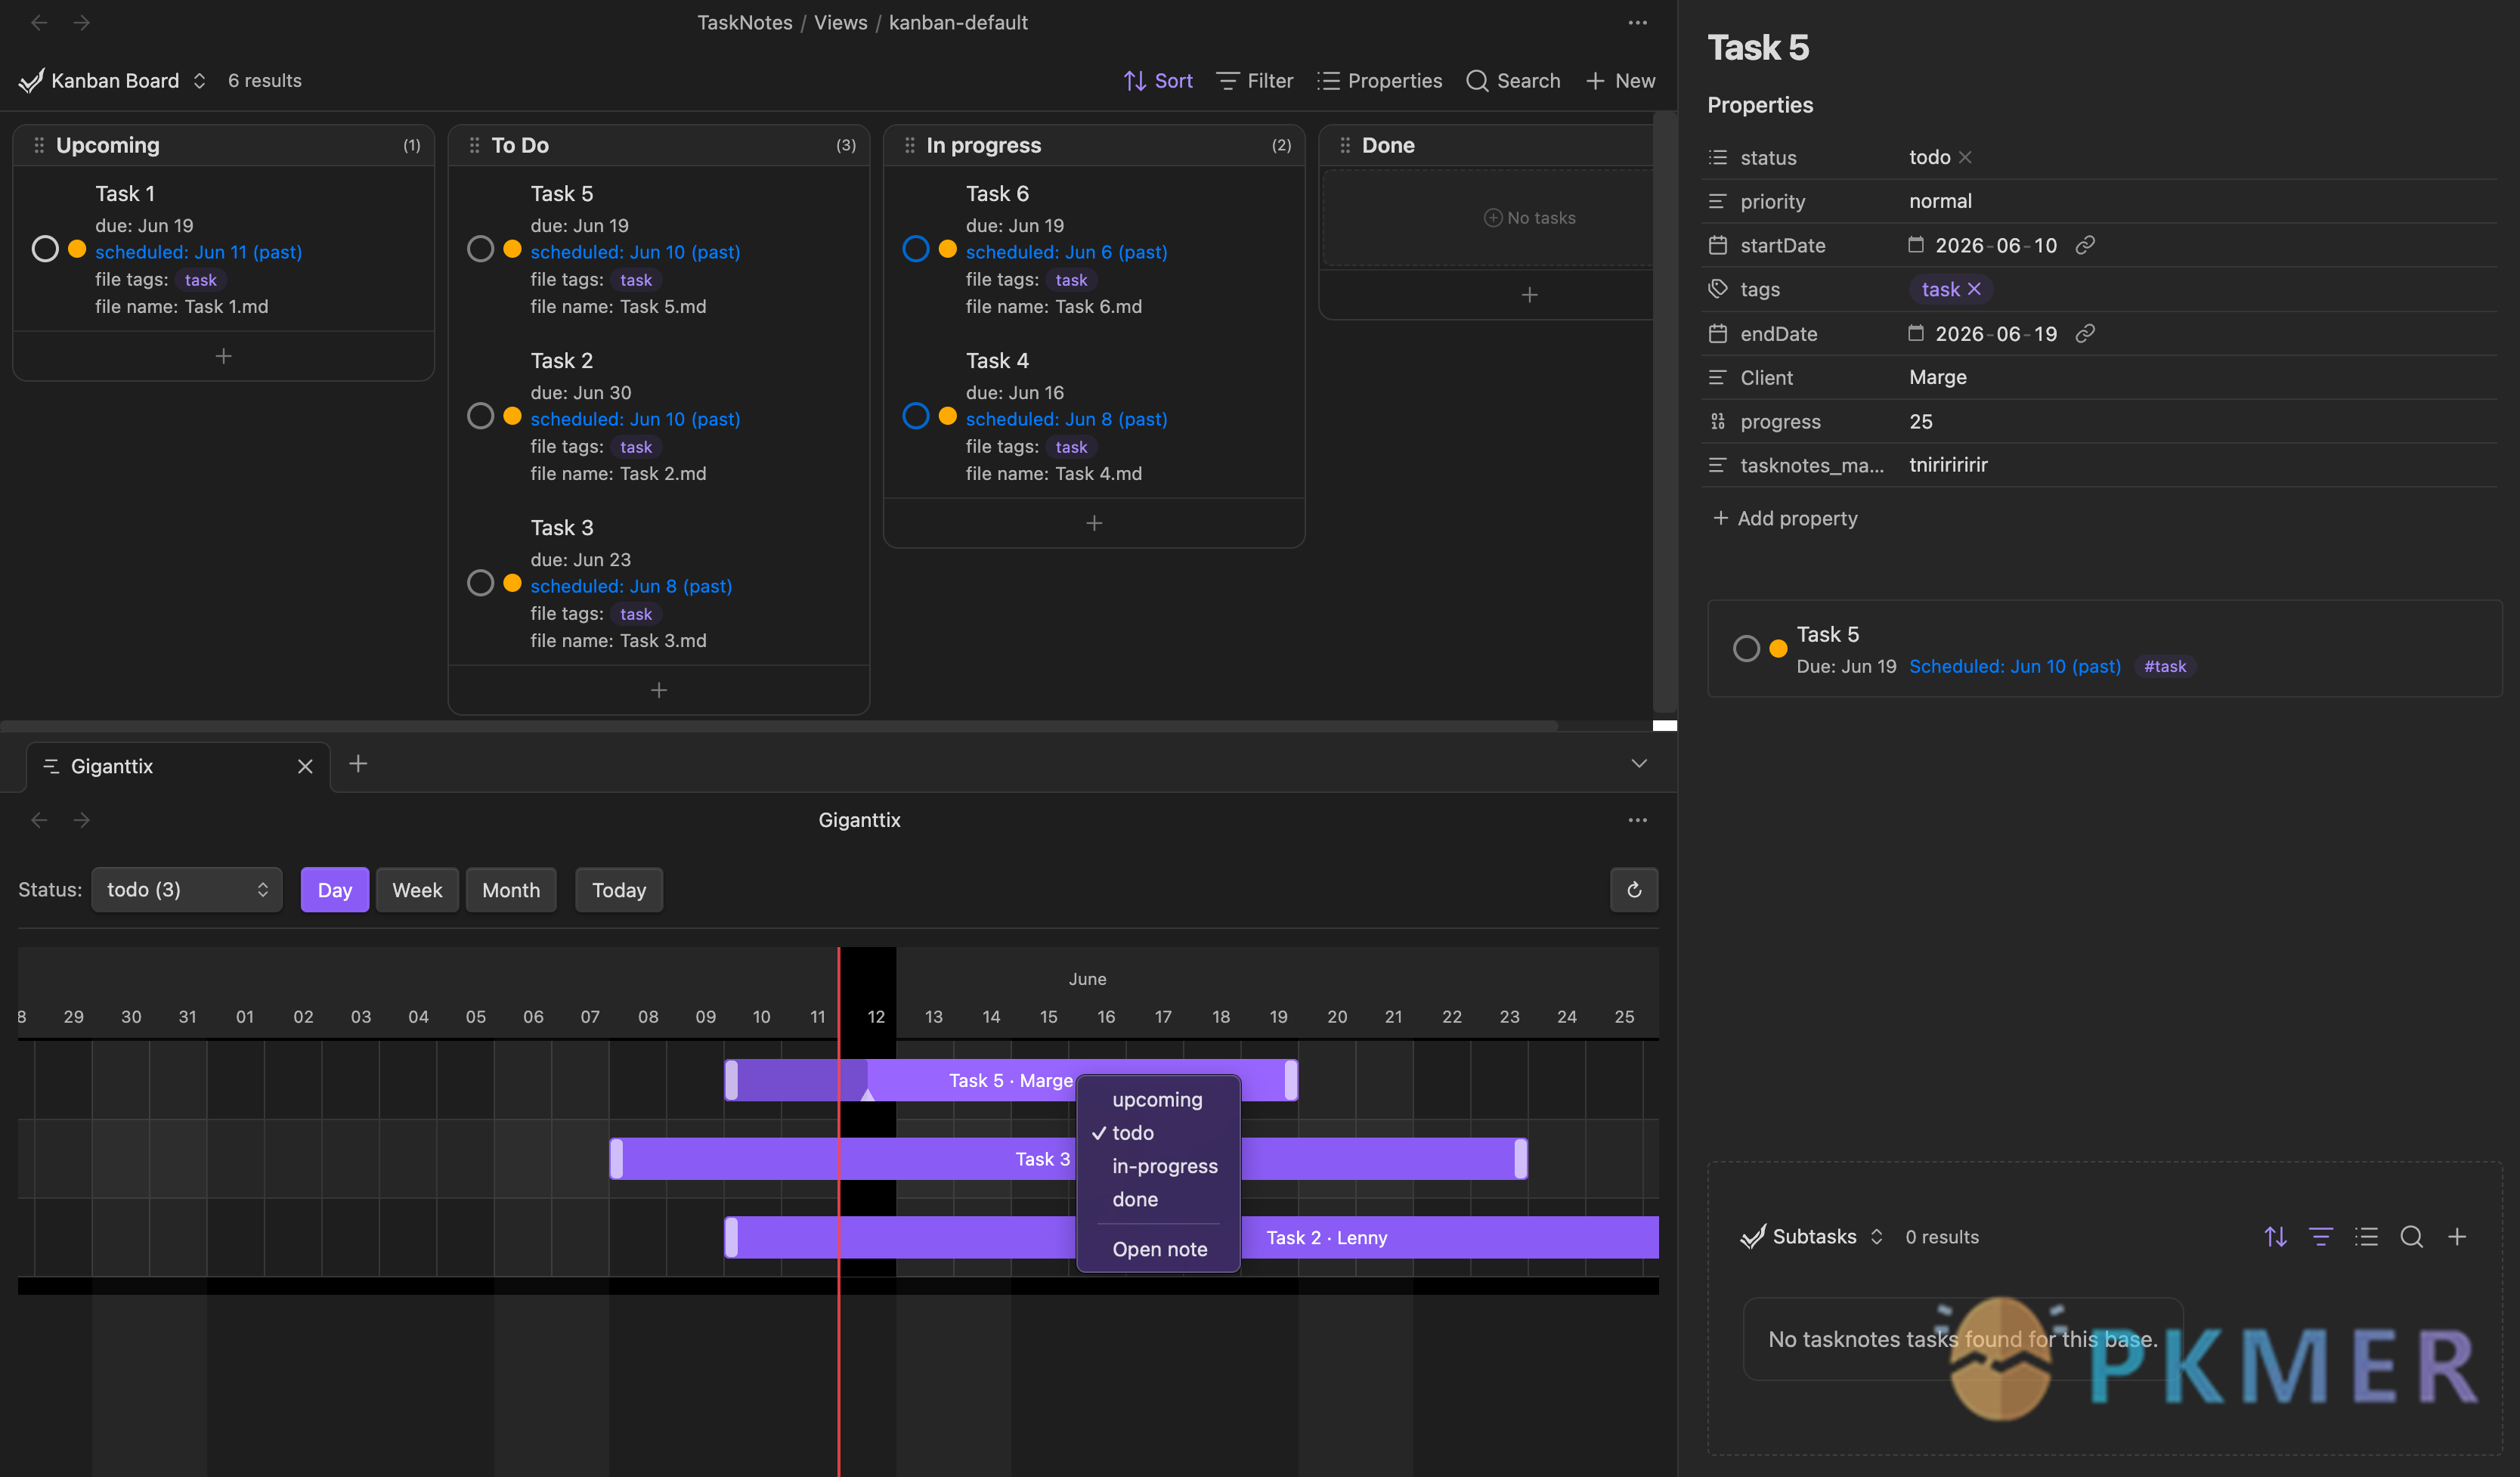
Task: Click the Subtasks plus icon to add
Action: (2457, 1237)
